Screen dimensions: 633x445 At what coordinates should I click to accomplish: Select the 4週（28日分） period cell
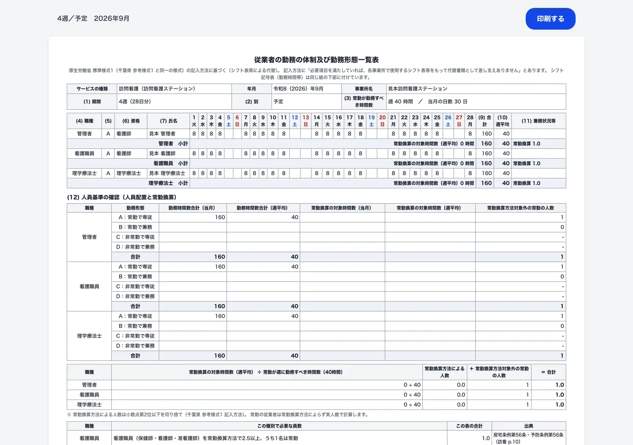[174, 101]
